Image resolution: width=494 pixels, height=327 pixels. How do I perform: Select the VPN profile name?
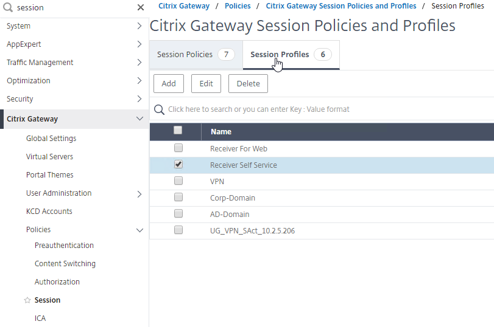(217, 181)
